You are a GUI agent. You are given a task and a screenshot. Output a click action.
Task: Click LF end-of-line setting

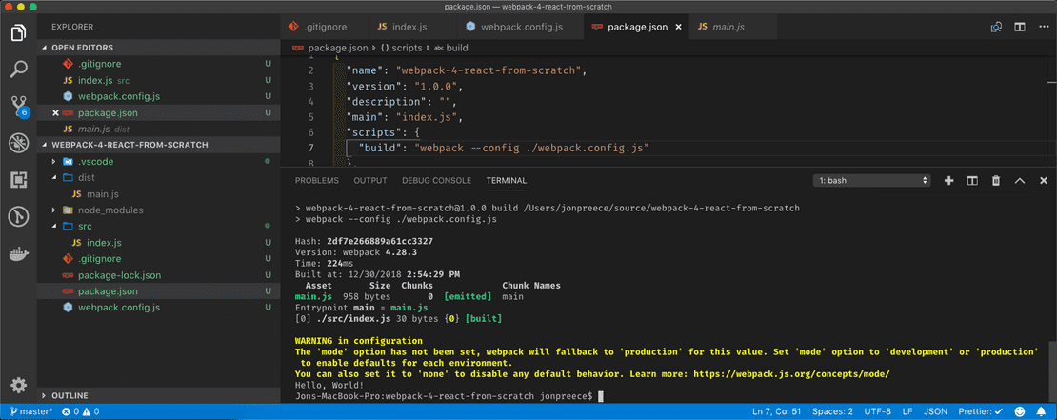(907, 411)
